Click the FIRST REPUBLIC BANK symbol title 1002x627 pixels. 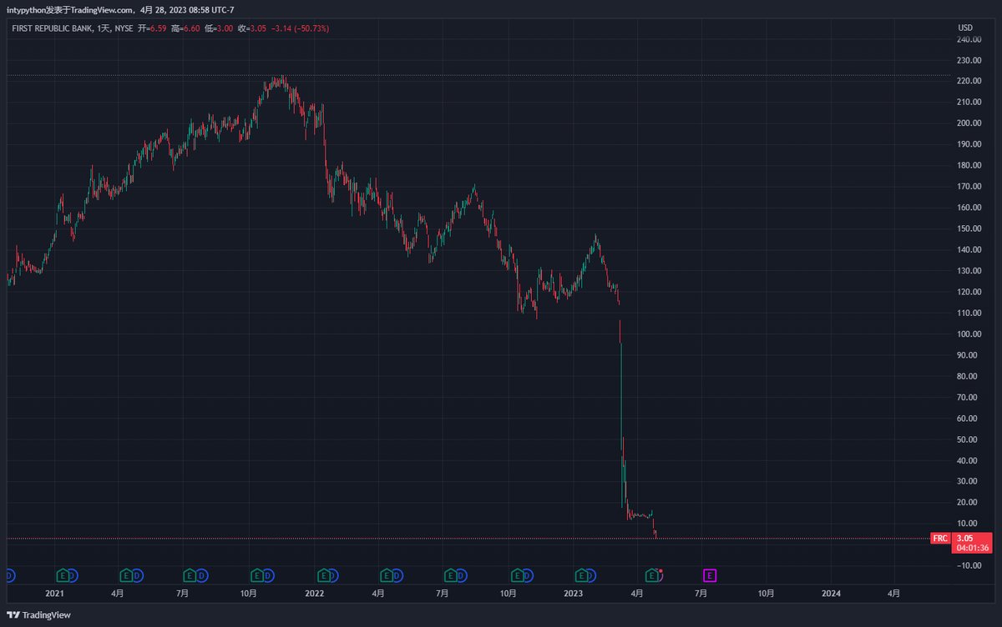point(51,28)
